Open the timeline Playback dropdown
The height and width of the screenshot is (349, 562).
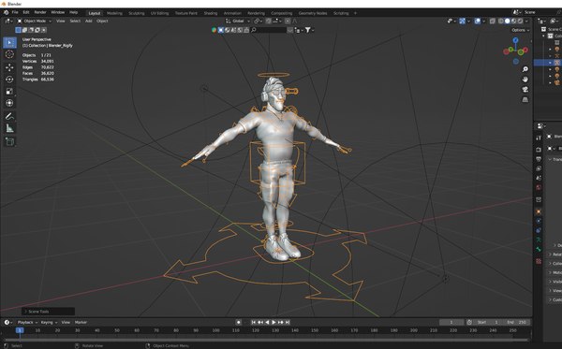pos(27,322)
